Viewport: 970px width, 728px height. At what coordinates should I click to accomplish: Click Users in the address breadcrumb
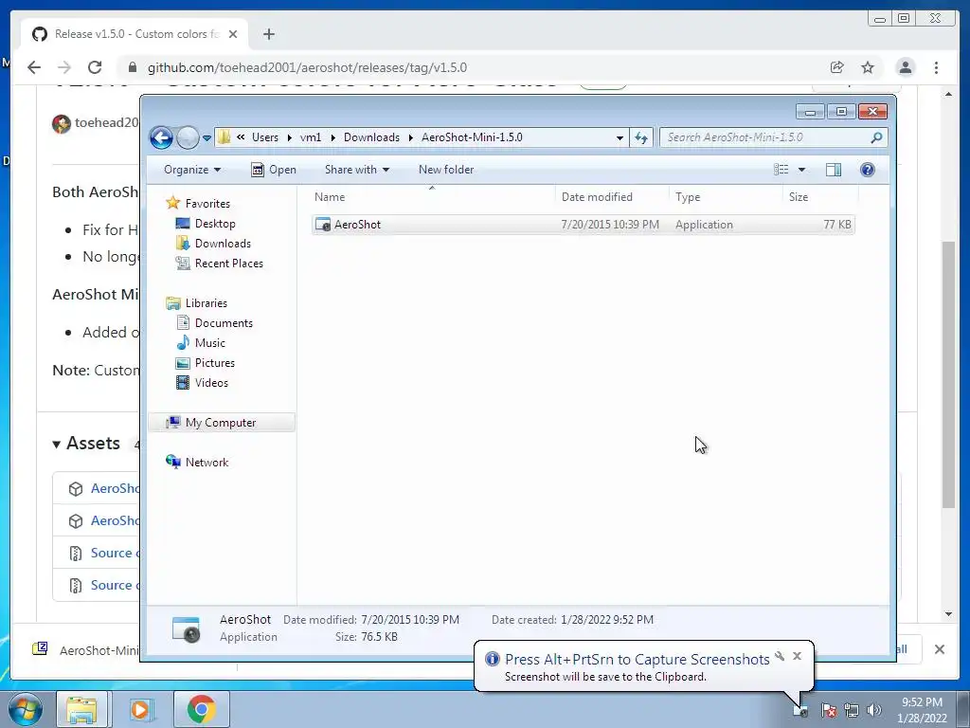coord(265,137)
